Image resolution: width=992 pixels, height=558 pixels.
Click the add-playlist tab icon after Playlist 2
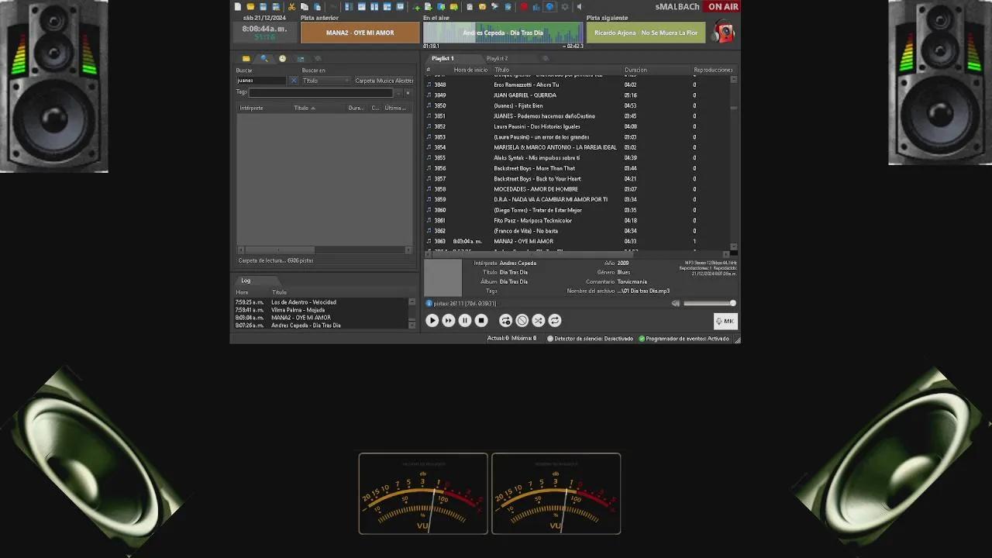pos(545,58)
